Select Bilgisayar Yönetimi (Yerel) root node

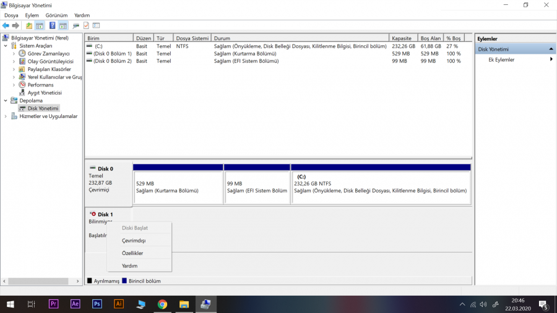coord(40,38)
